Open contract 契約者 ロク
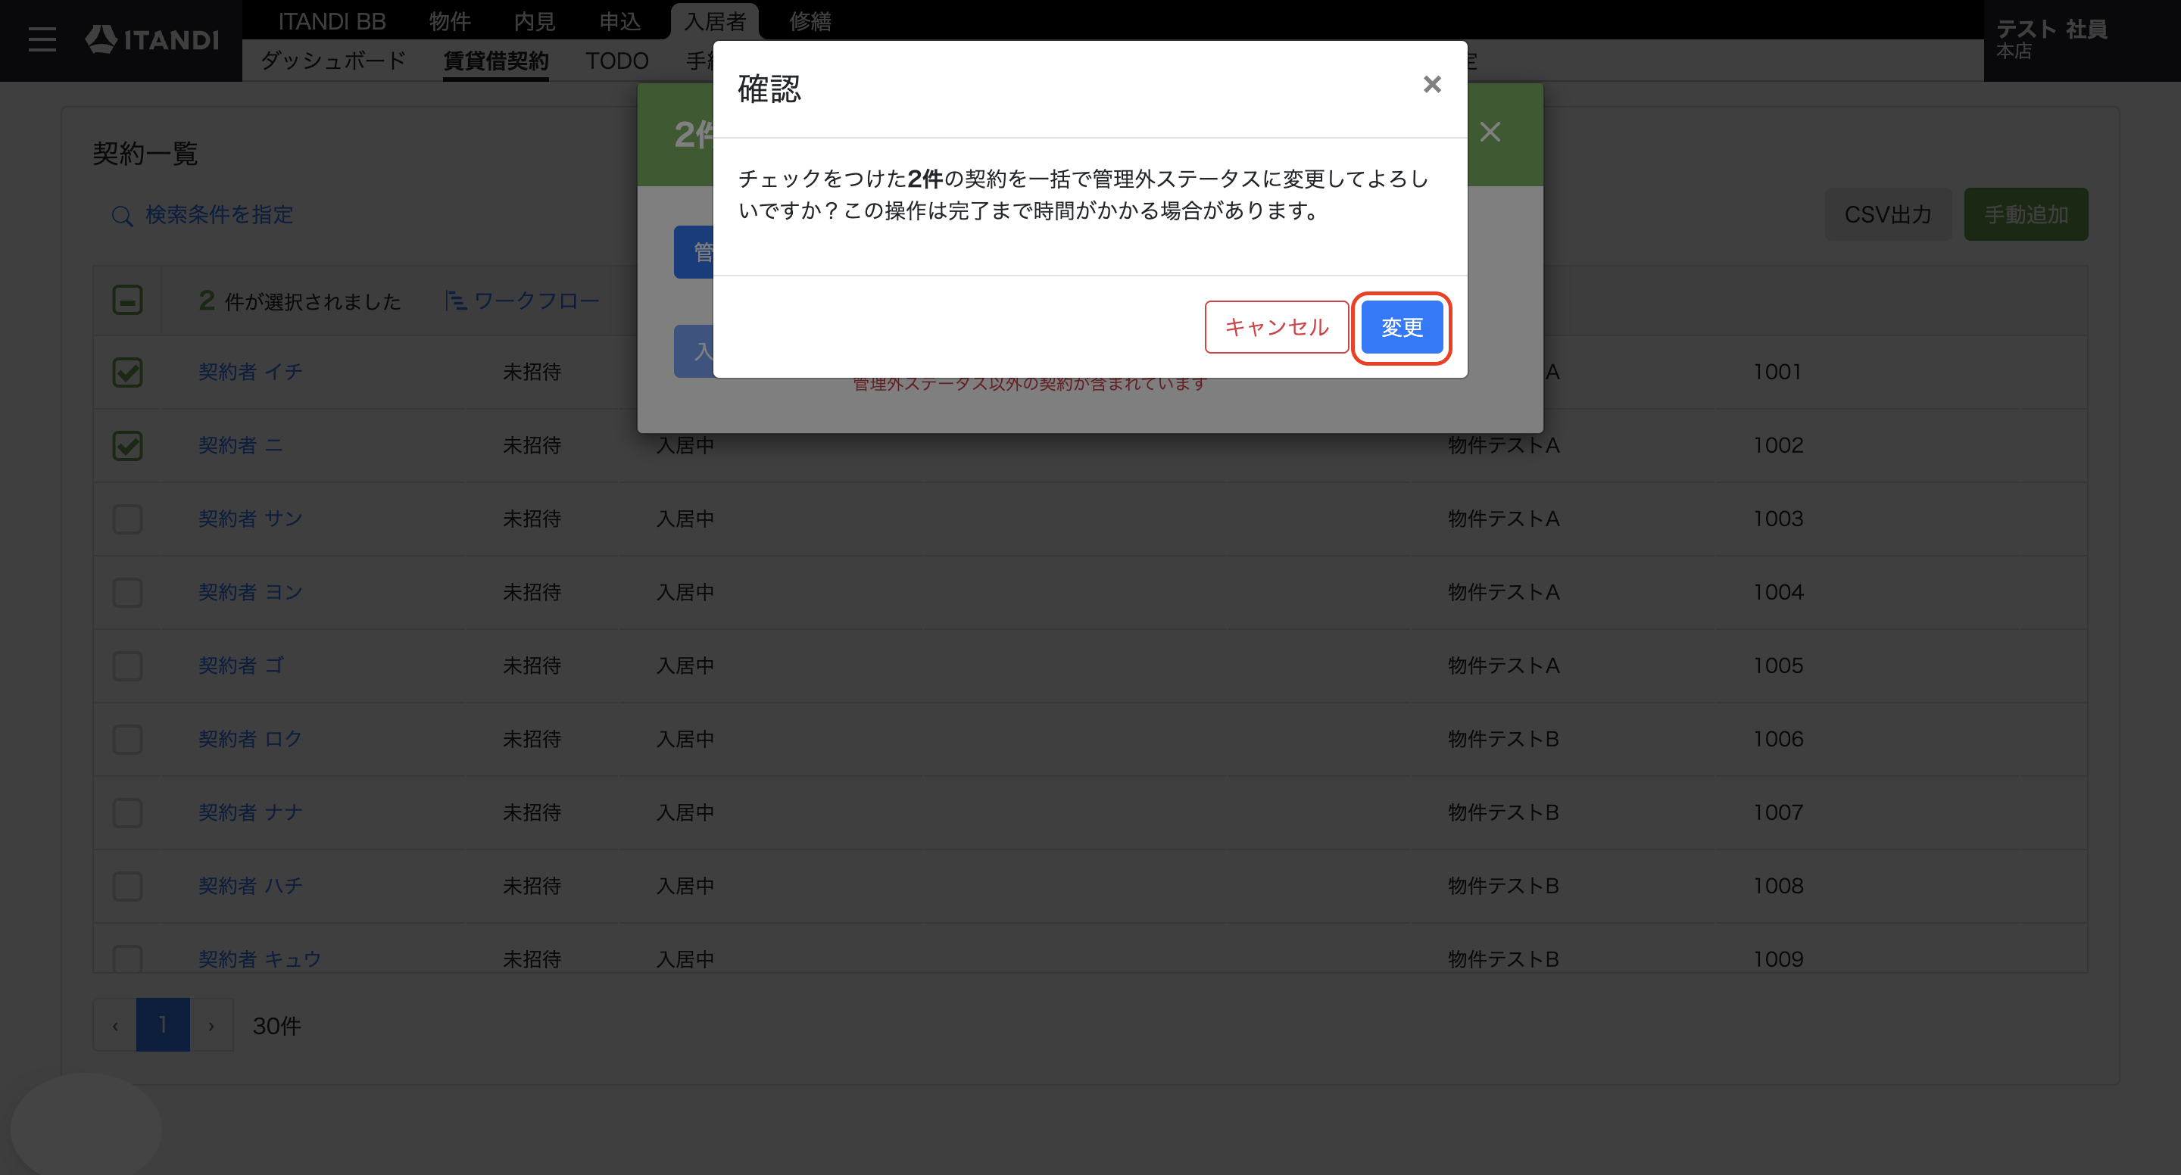The image size is (2181, 1175). pos(251,739)
